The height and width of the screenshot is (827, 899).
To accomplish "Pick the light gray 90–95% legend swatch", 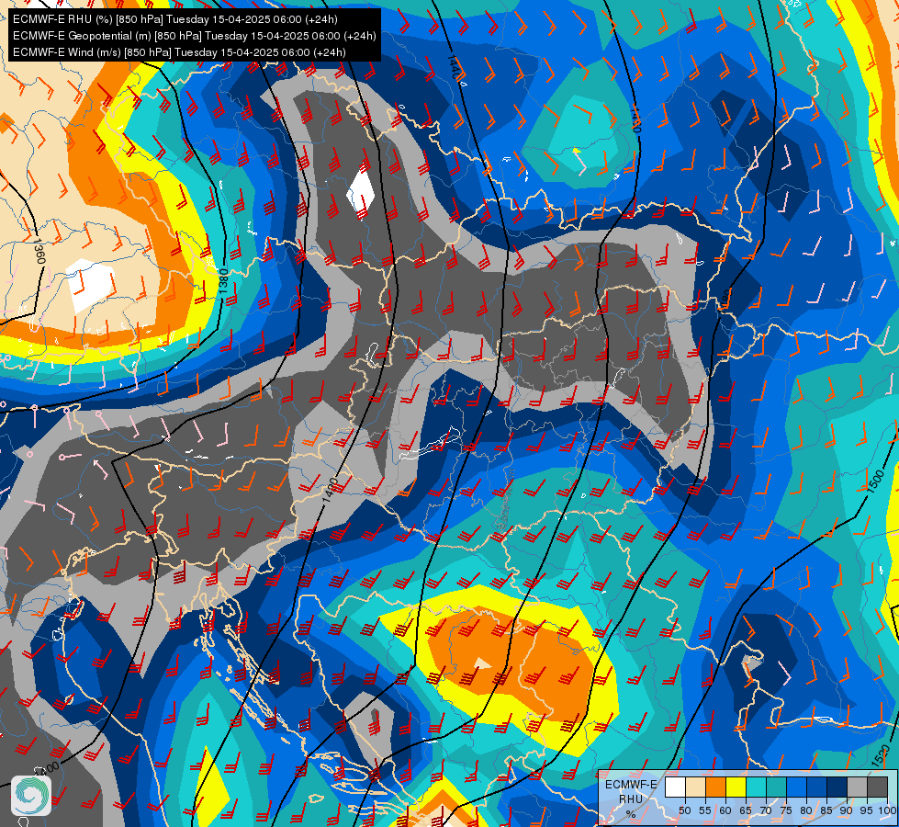I will [x=858, y=787].
